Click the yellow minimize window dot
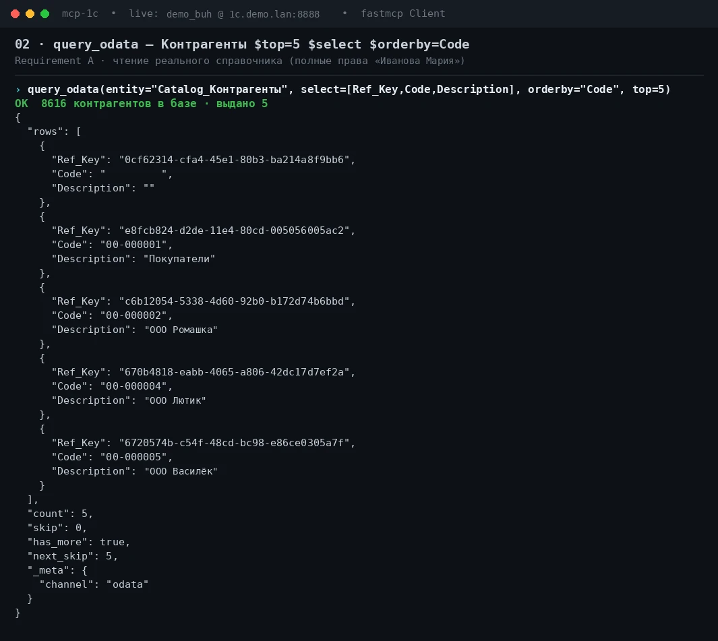The width and height of the screenshot is (718, 641). [x=30, y=13]
